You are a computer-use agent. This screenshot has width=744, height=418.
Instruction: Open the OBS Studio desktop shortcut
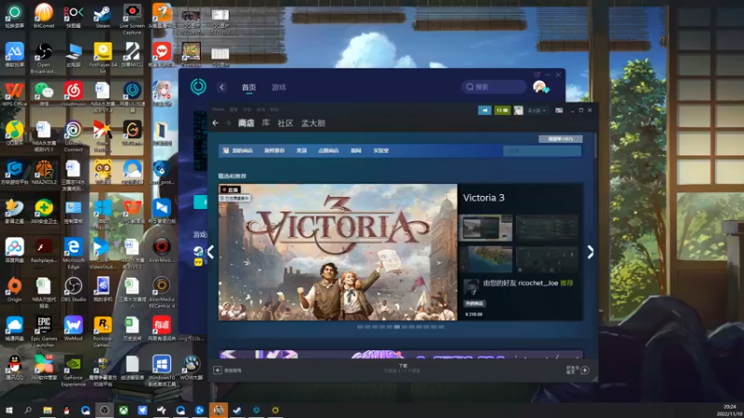73,289
